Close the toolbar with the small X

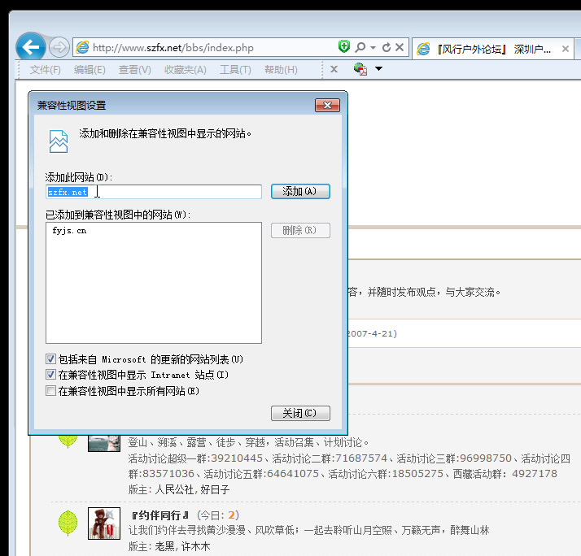334,69
